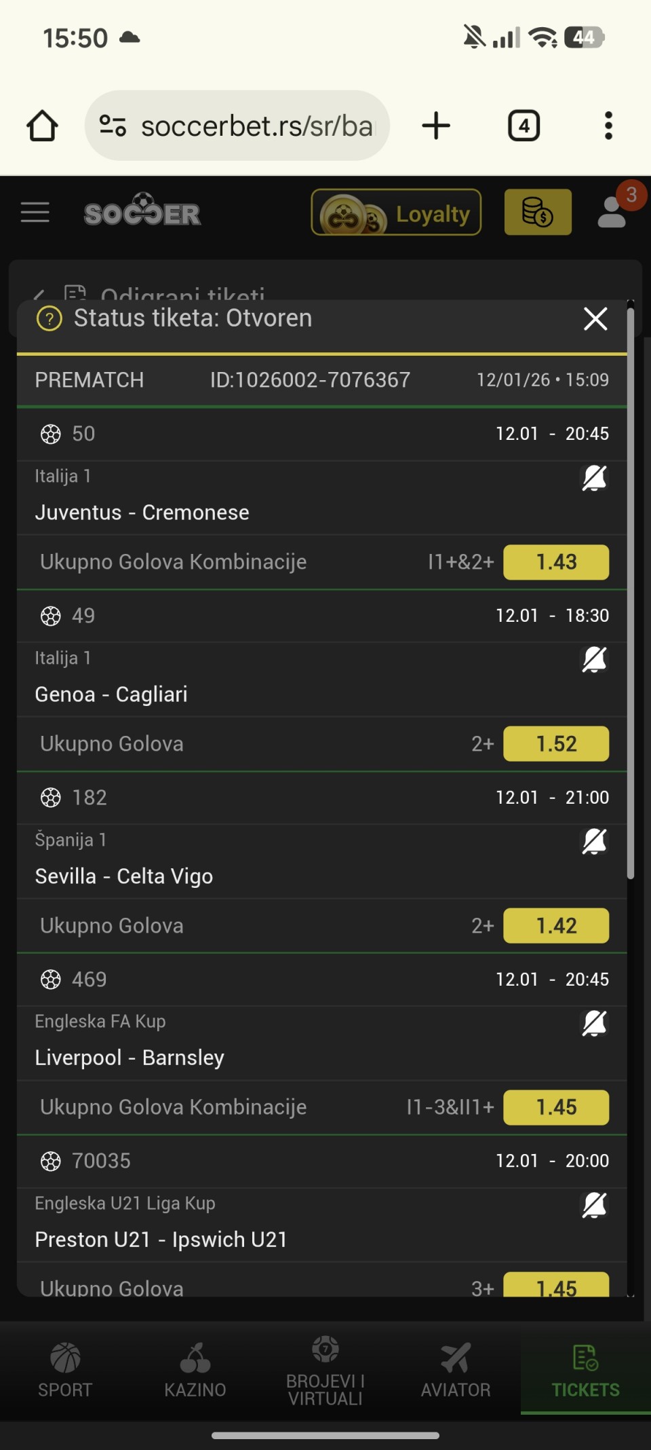651x1450 pixels.
Task: Open the coins deposit icon
Action: [x=538, y=212]
